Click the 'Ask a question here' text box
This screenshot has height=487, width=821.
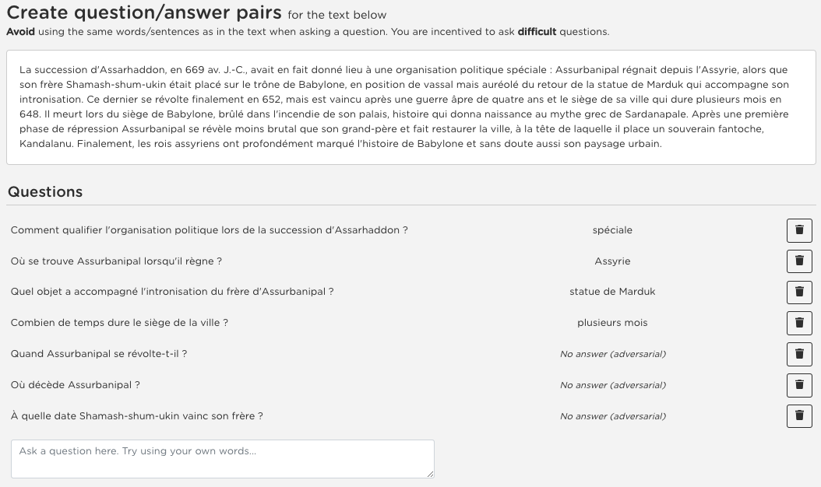tap(222, 458)
